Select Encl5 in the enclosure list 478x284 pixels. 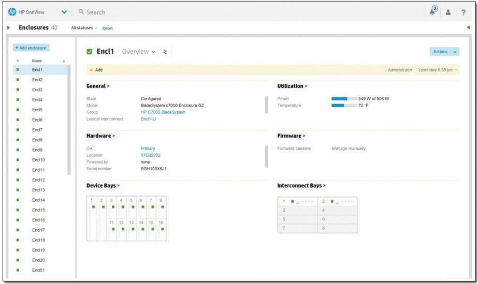click(x=37, y=110)
